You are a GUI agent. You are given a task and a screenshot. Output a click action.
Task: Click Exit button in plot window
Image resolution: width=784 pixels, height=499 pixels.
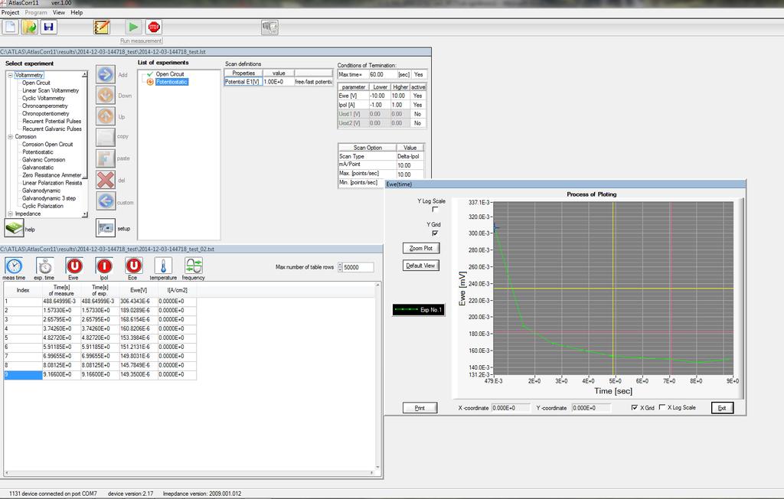722,408
